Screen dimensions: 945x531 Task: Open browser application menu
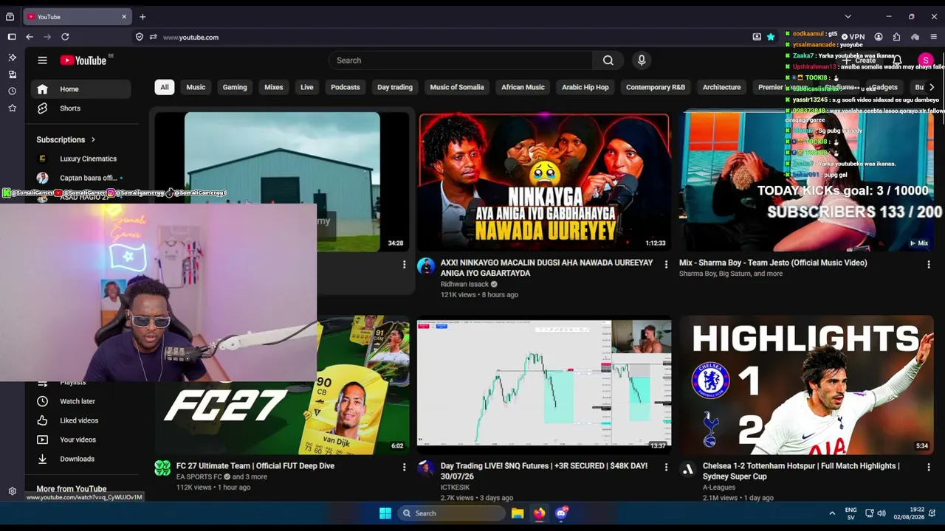[934, 37]
